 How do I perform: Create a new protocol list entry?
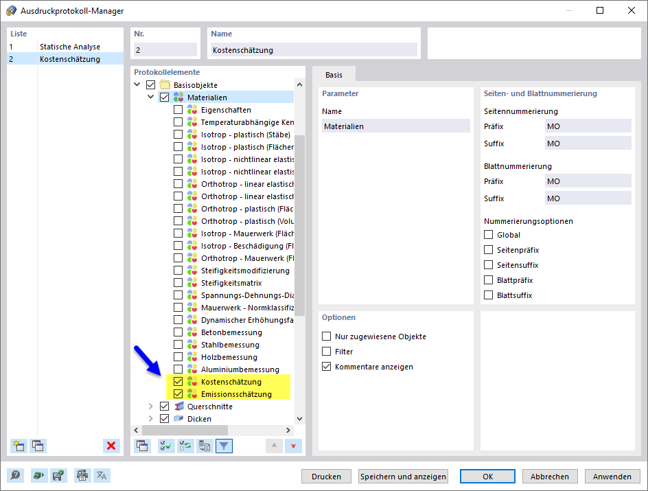19,446
